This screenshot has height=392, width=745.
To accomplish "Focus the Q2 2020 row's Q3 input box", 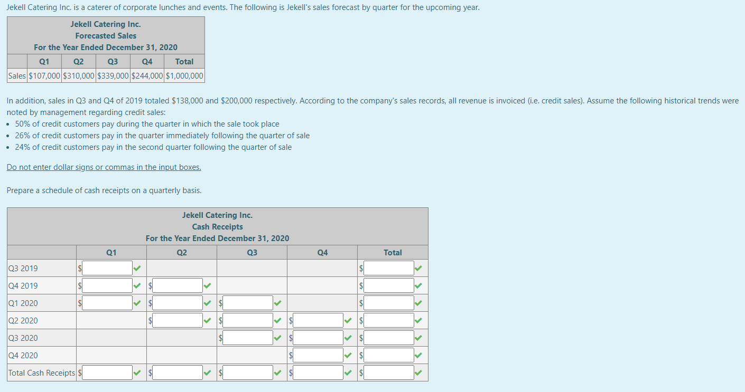I will coord(248,320).
